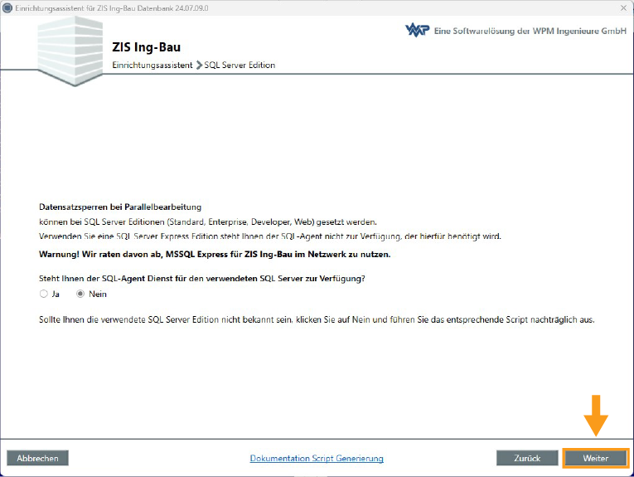Click the SQL Server Edition breadcrumb text
Screen dimensions: 634x477
coord(240,66)
